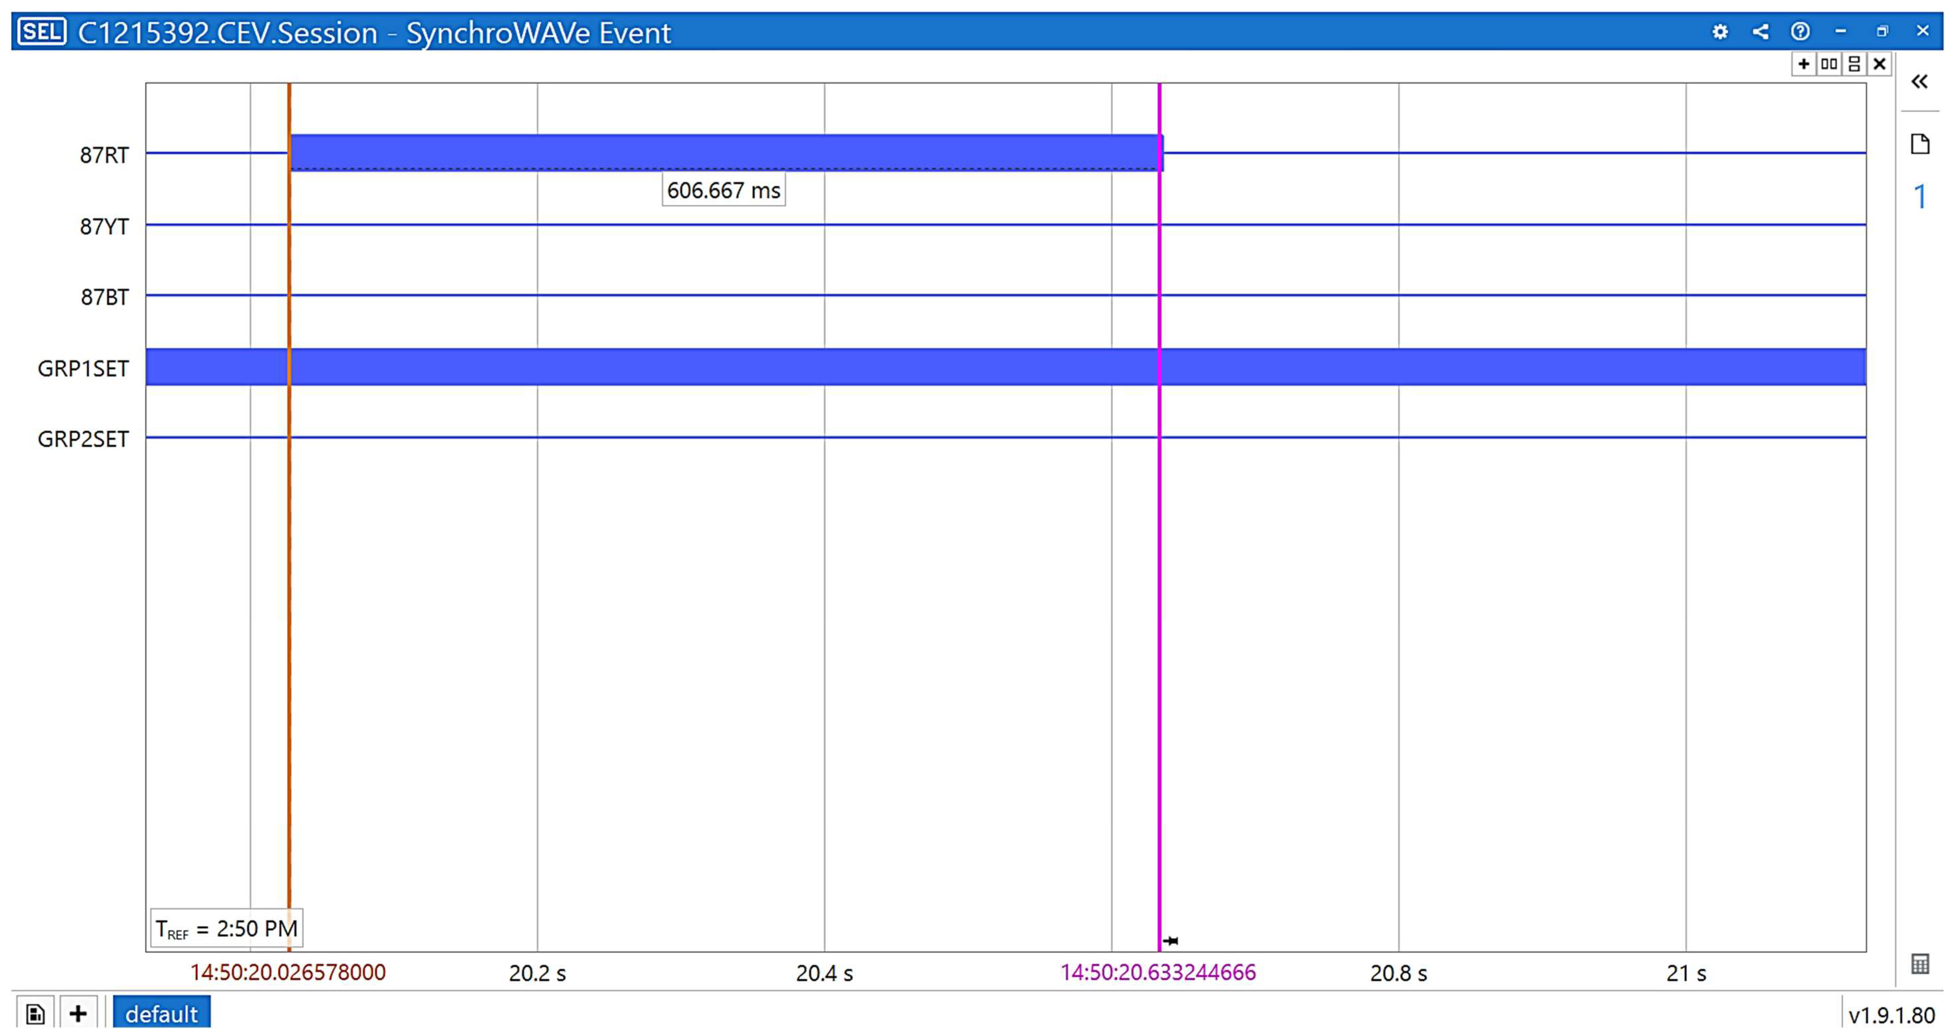Switch to the default tab
This screenshot has height=1036, width=1953.
(161, 1013)
